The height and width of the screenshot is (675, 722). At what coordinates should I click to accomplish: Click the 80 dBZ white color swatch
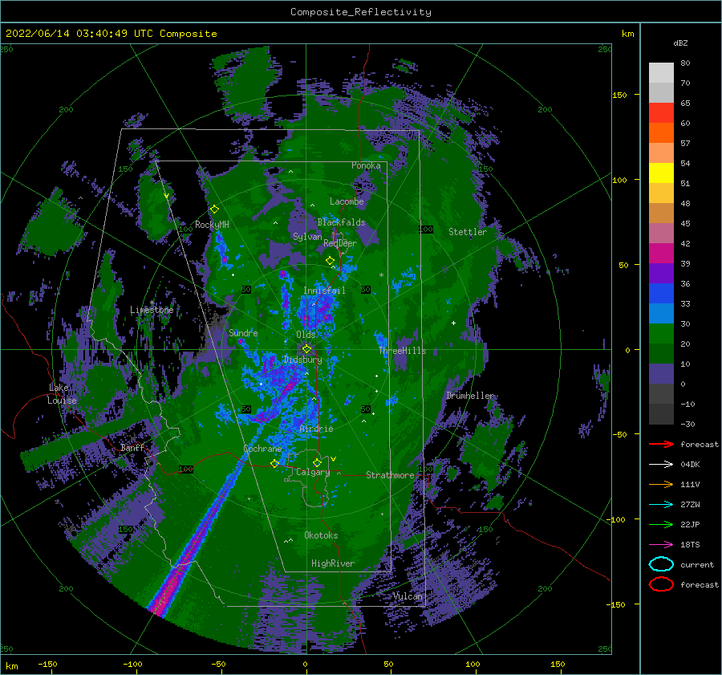tap(661, 72)
